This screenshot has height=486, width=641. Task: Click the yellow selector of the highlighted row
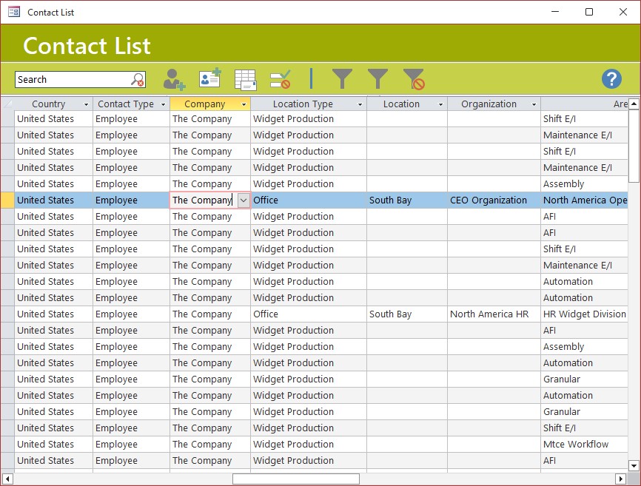pyautogui.click(x=7, y=200)
